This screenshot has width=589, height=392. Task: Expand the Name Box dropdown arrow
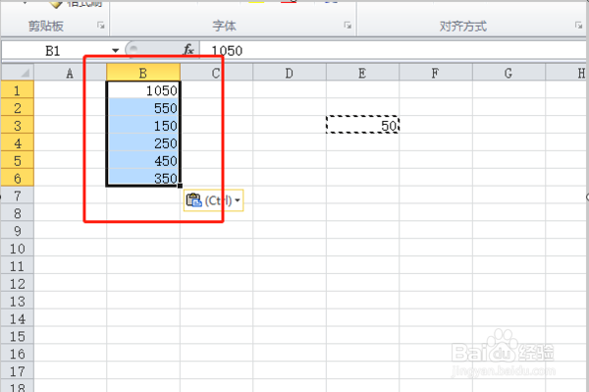[x=115, y=50]
